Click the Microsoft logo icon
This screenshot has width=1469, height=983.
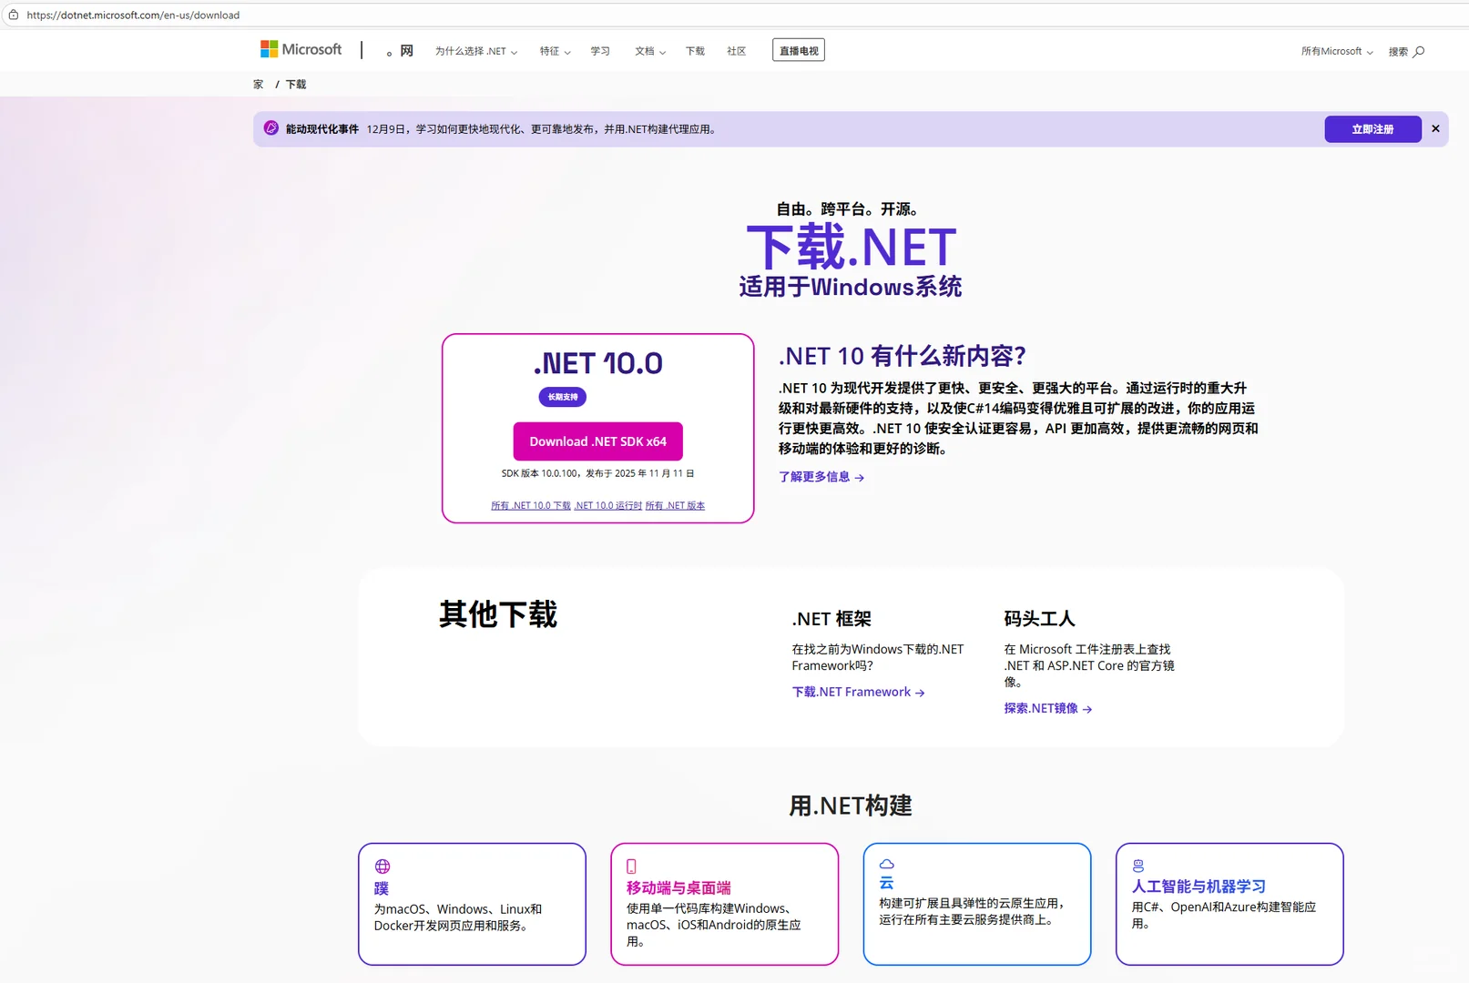pyautogui.click(x=270, y=48)
